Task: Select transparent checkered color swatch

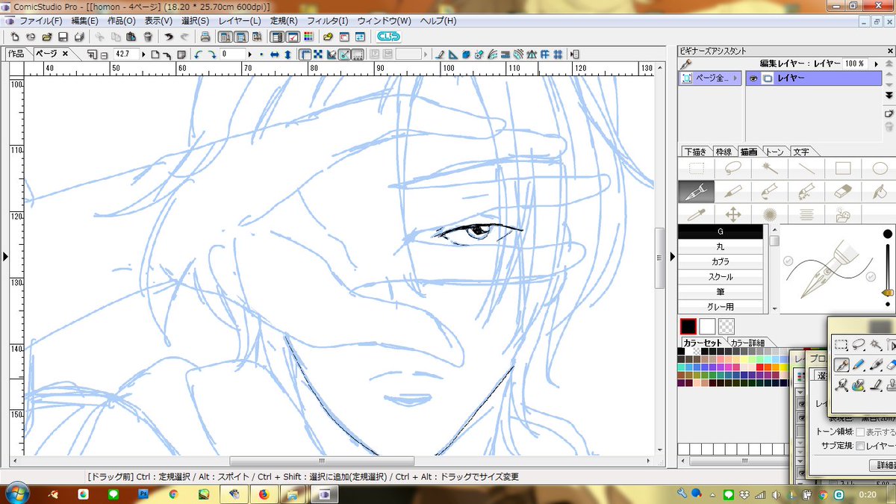Action: click(x=727, y=326)
